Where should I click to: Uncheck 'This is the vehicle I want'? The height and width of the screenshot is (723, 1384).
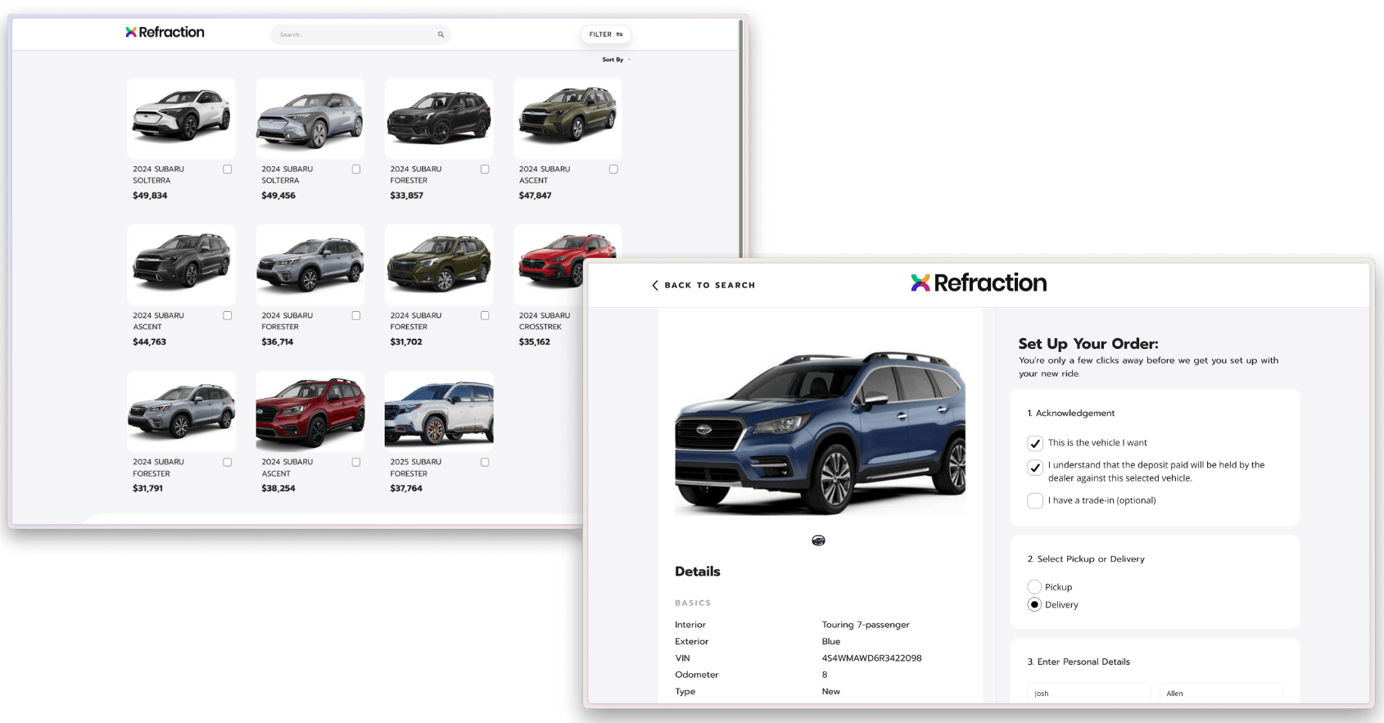(1035, 443)
